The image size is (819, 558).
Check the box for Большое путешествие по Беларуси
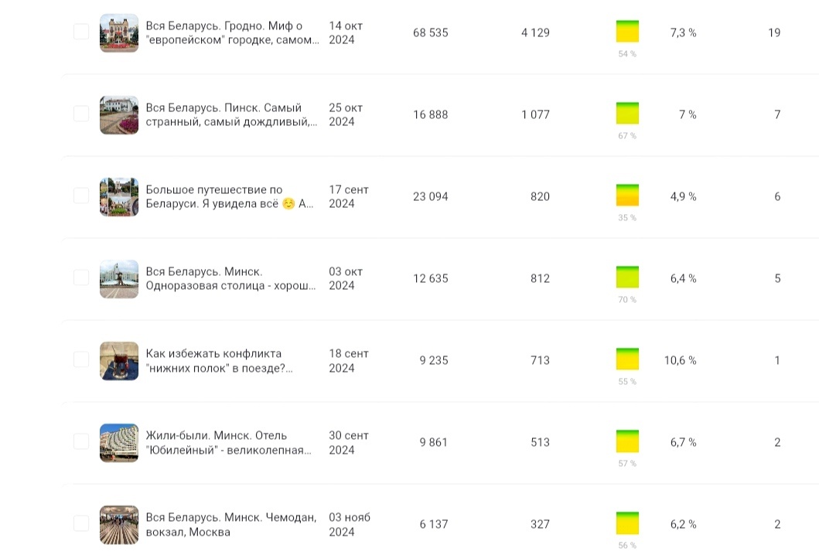(x=81, y=196)
